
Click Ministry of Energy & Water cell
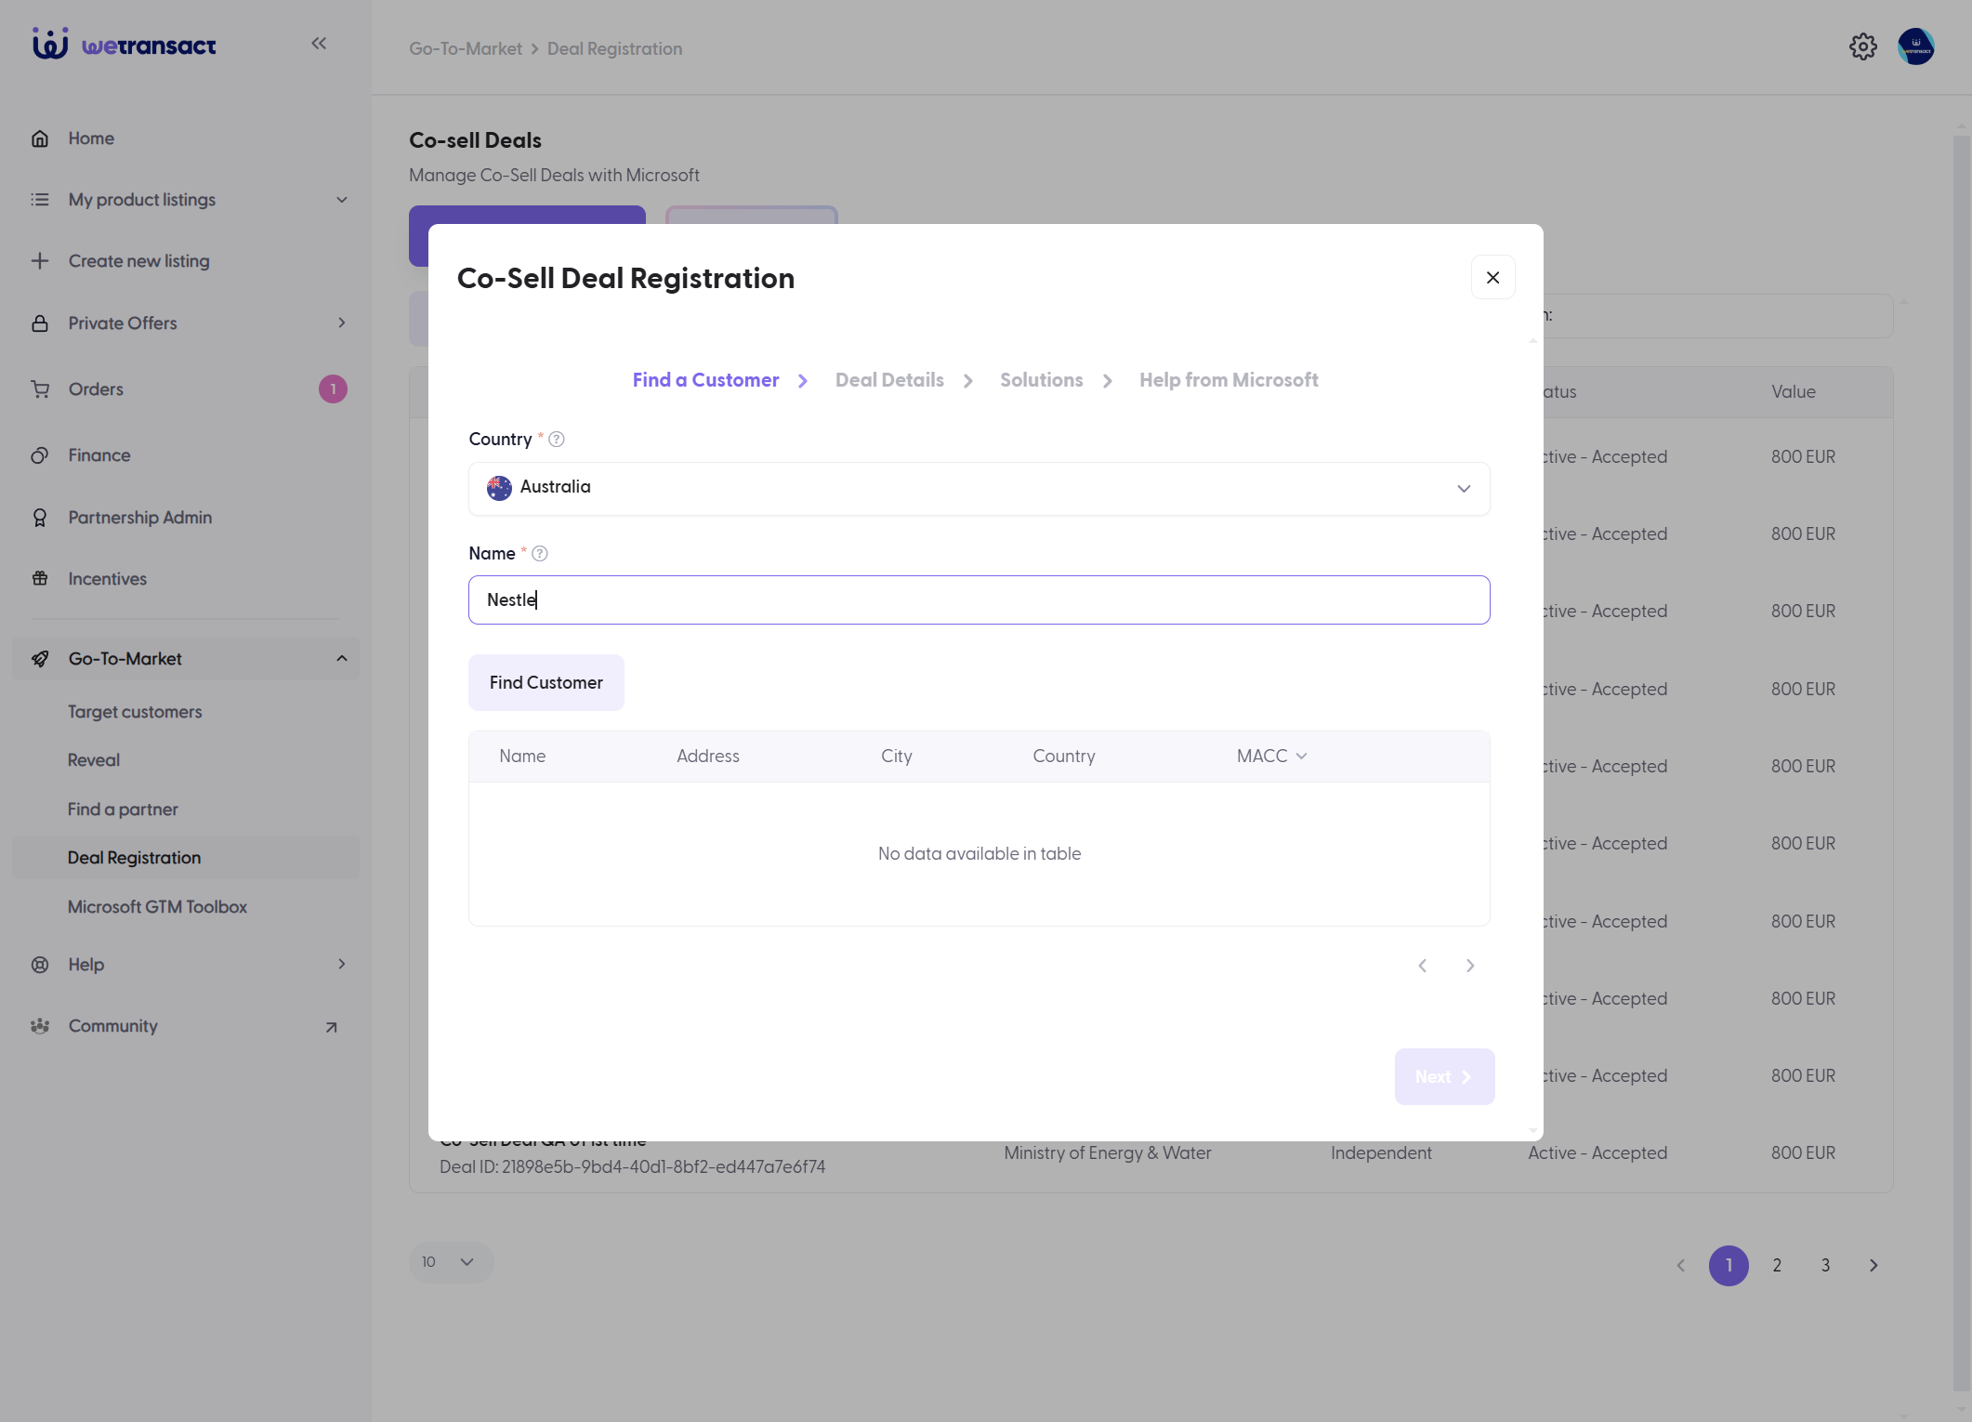pos(1108,1153)
